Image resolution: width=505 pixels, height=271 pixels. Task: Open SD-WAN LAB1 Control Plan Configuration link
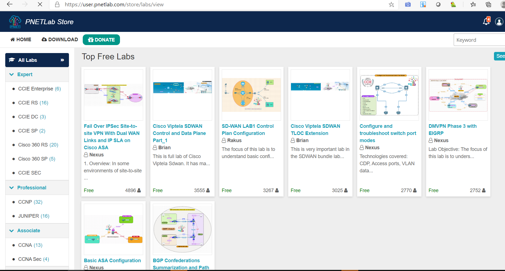tap(248, 130)
